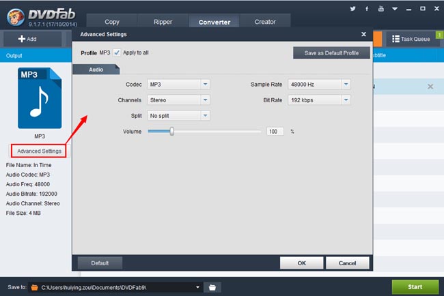
Task: Open the Split dropdown
Action: click(x=178, y=116)
